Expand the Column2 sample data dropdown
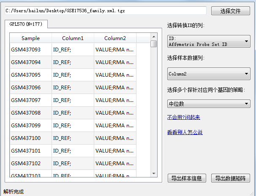The width and height of the screenshot is (256, 196). [x=209, y=74]
